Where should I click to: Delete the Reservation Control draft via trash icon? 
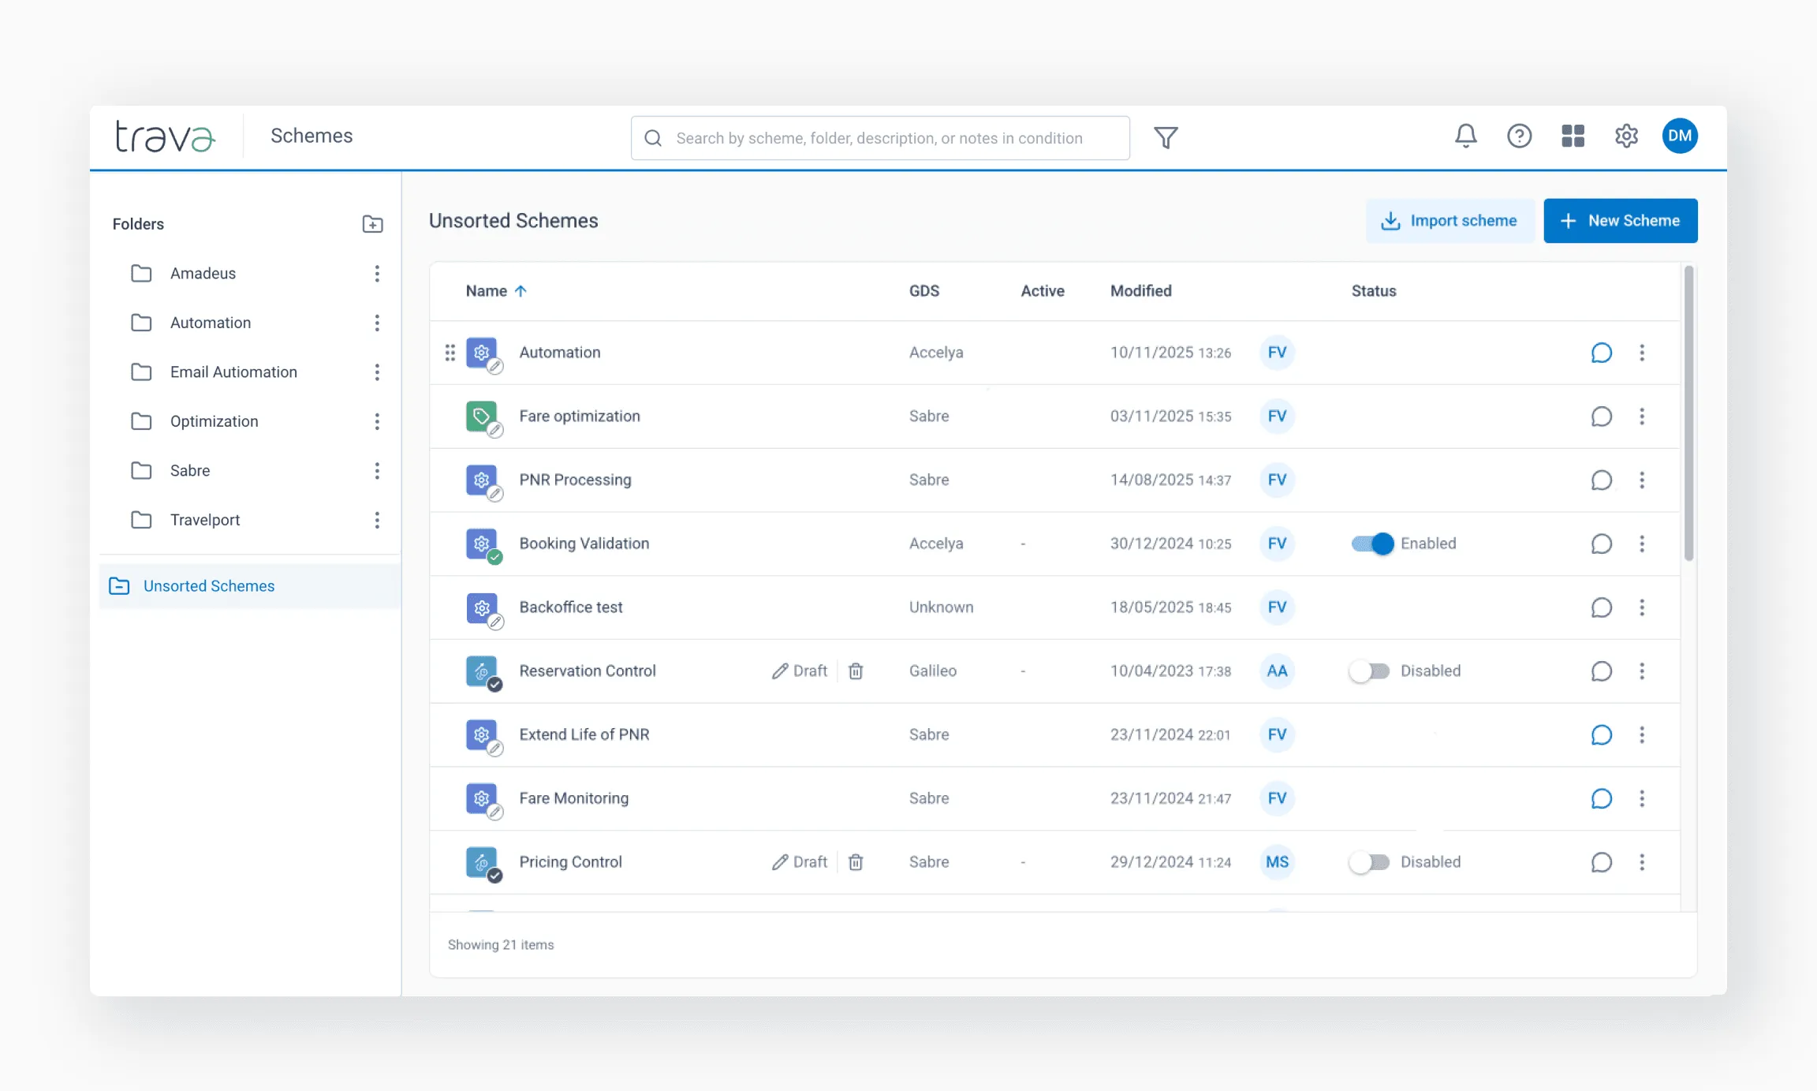click(856, 671)
